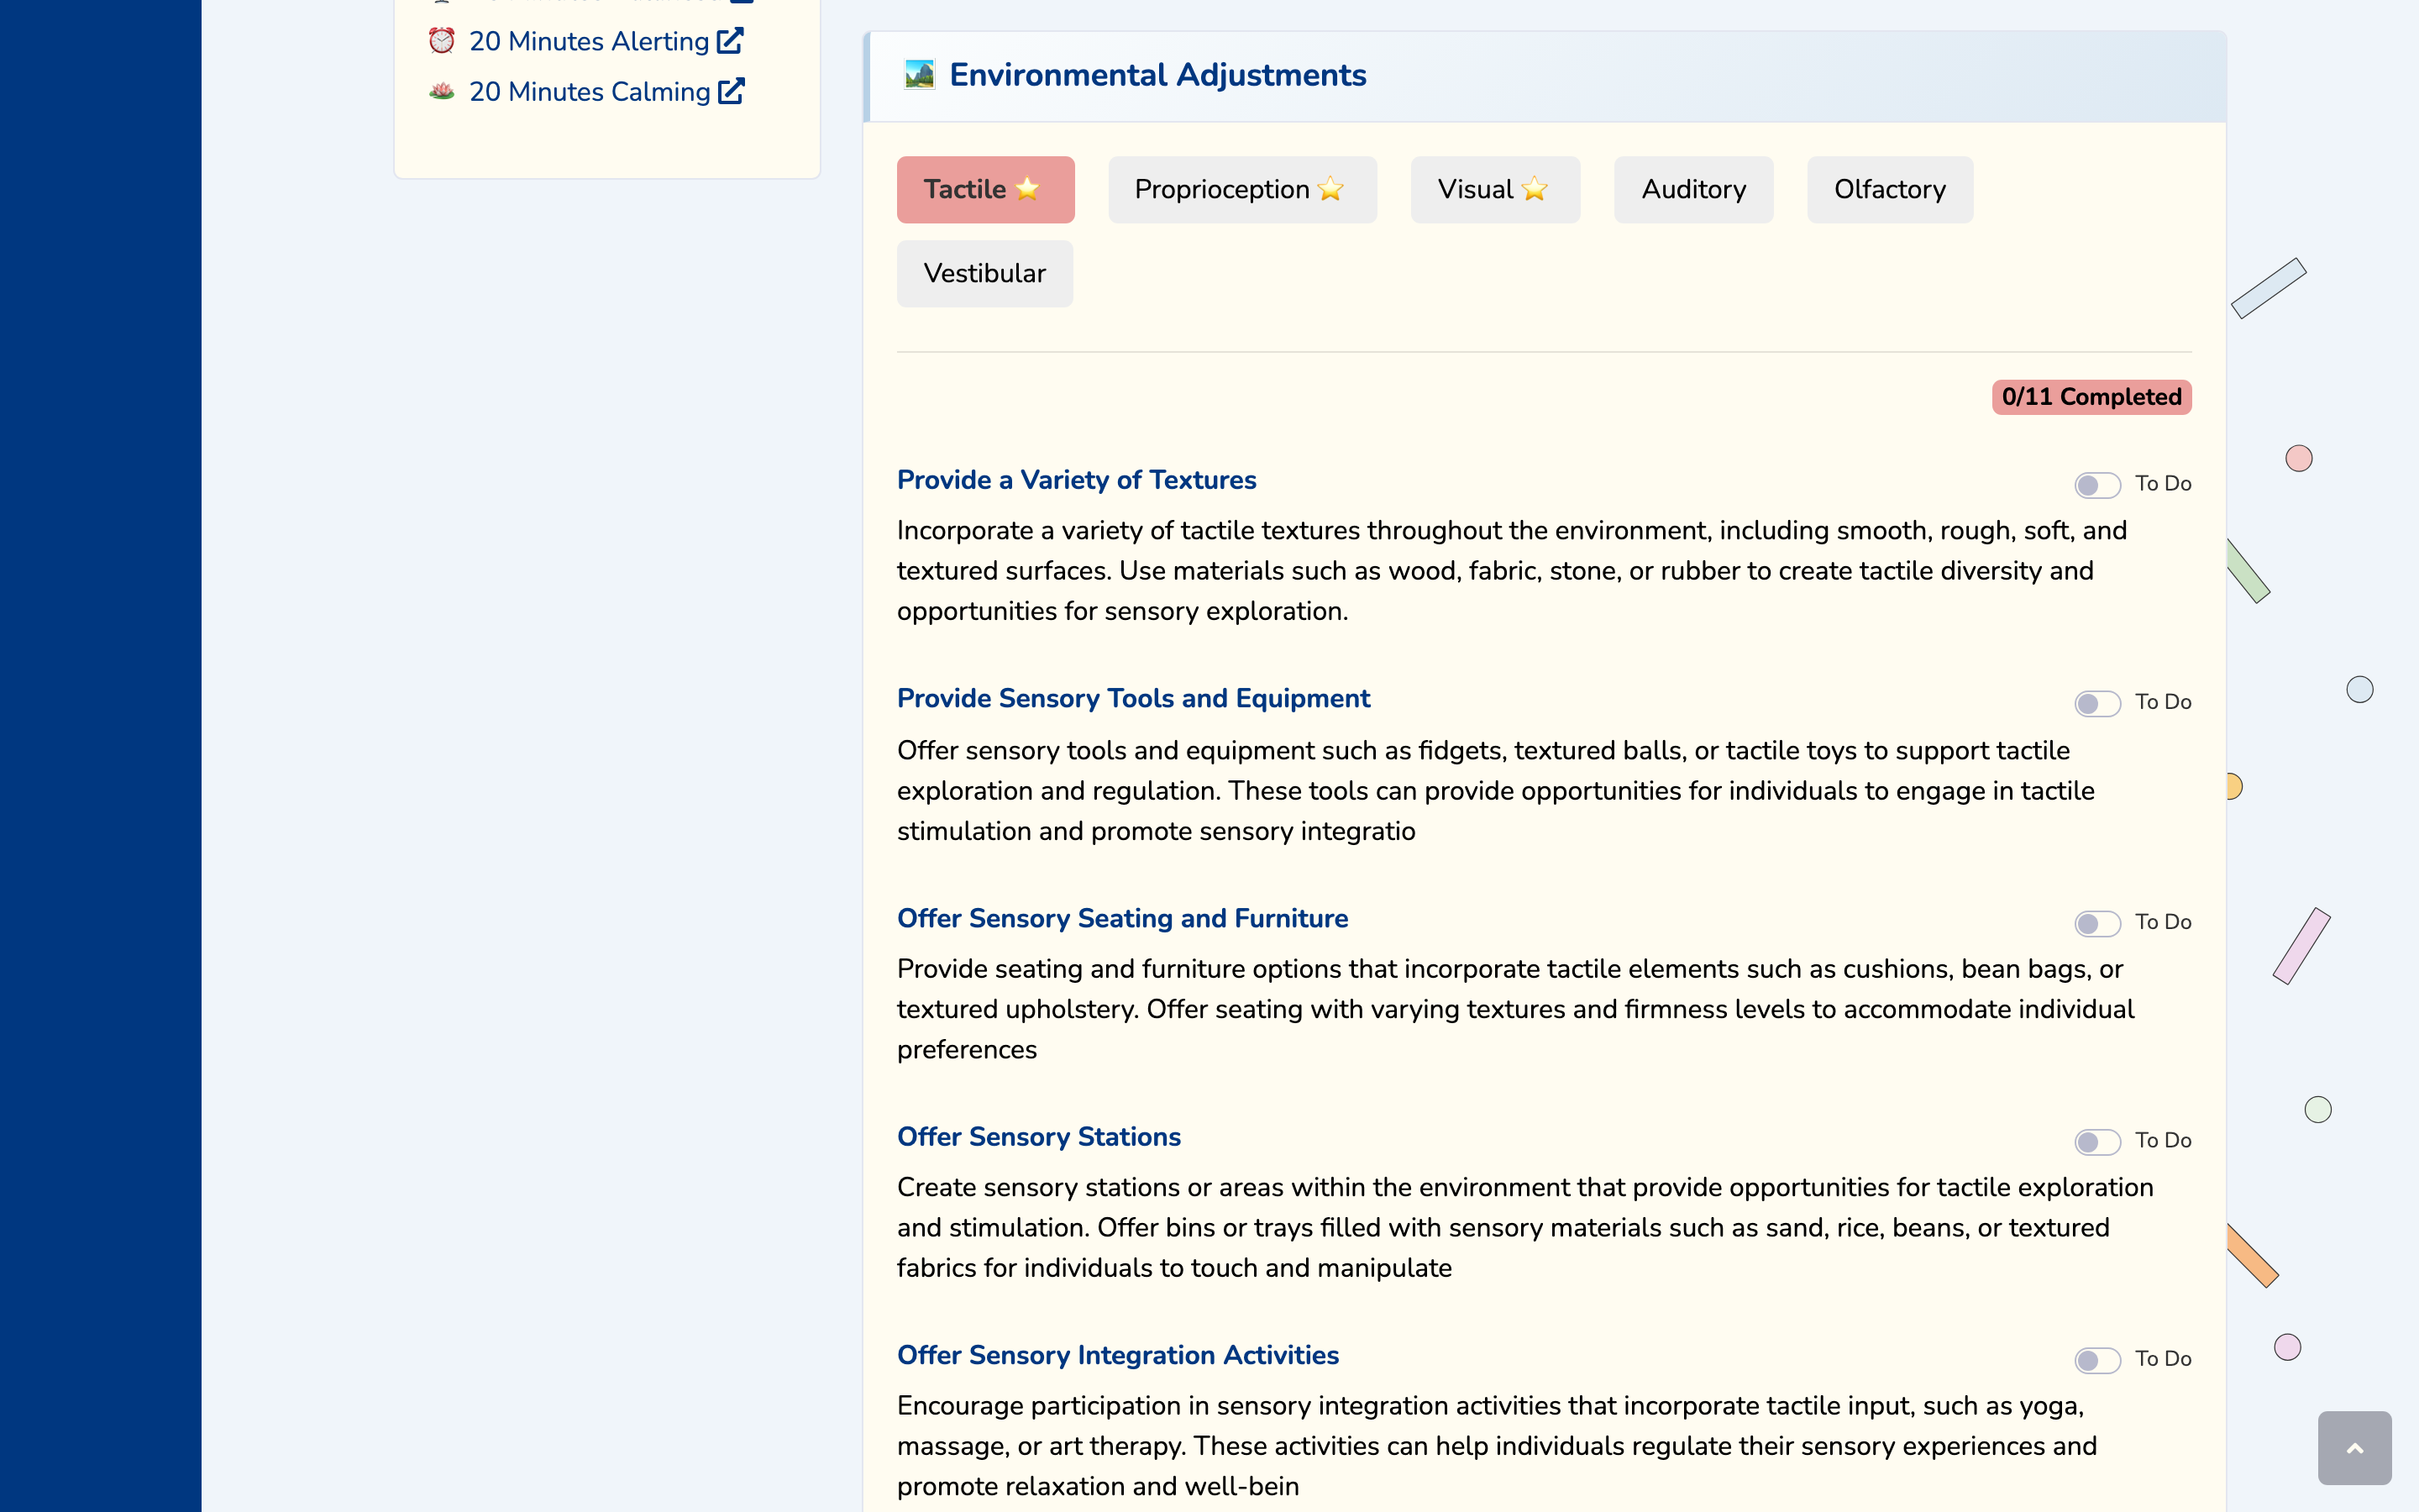2419x1512 pixels.
Task: Switch to the Auditory category
Action: click(x=1692, y=188)
